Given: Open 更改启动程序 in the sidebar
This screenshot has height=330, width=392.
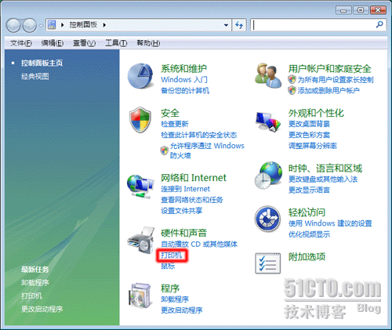Looking at the screenshot, I should (x=42, y=309).
